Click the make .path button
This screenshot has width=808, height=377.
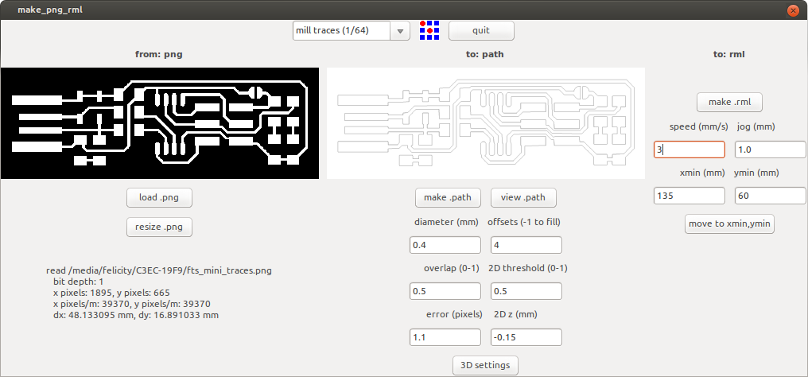[449, 197]
